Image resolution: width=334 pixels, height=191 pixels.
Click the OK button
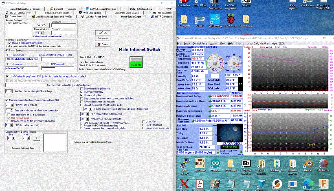[103, 33]
